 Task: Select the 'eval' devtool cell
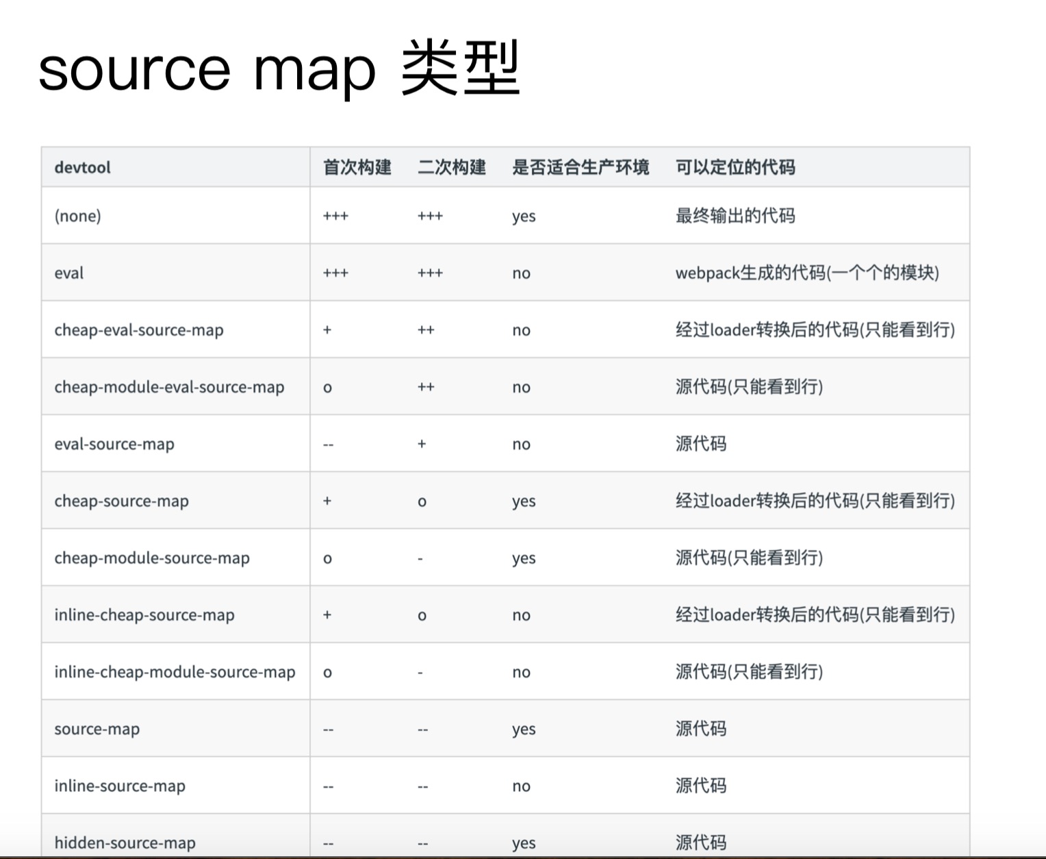click(68, 273)
